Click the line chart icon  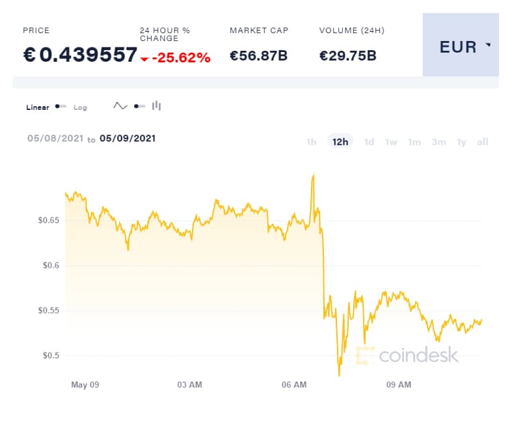coord(120,106)
